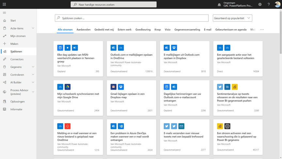Viewport: 282px width, 159px height.
Task: Click the Start home icon
Action: coord(5,21)
